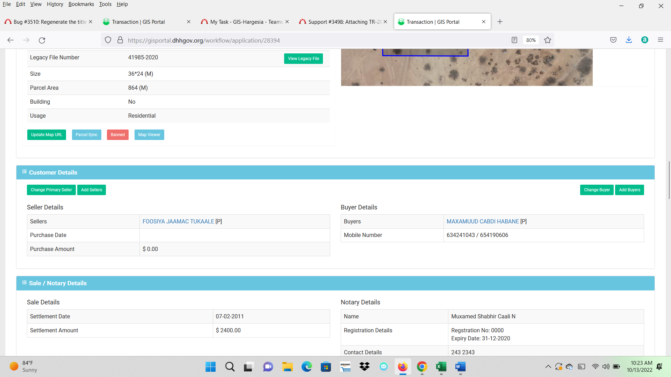Image resolution: width=671 pixels, height=377 pixels.
Task: Go back with the browser back arrow
Action: tap(10, 40)
